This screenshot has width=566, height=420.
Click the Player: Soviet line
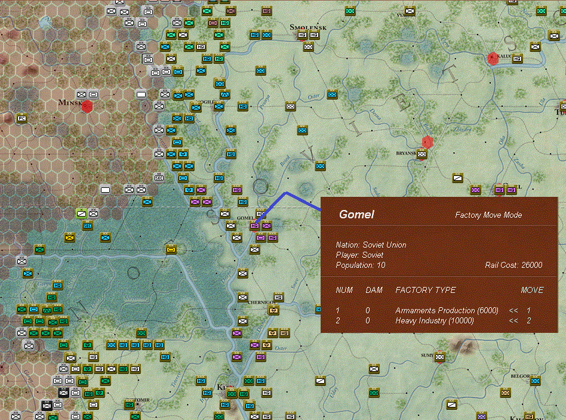(x=359, y=255)
